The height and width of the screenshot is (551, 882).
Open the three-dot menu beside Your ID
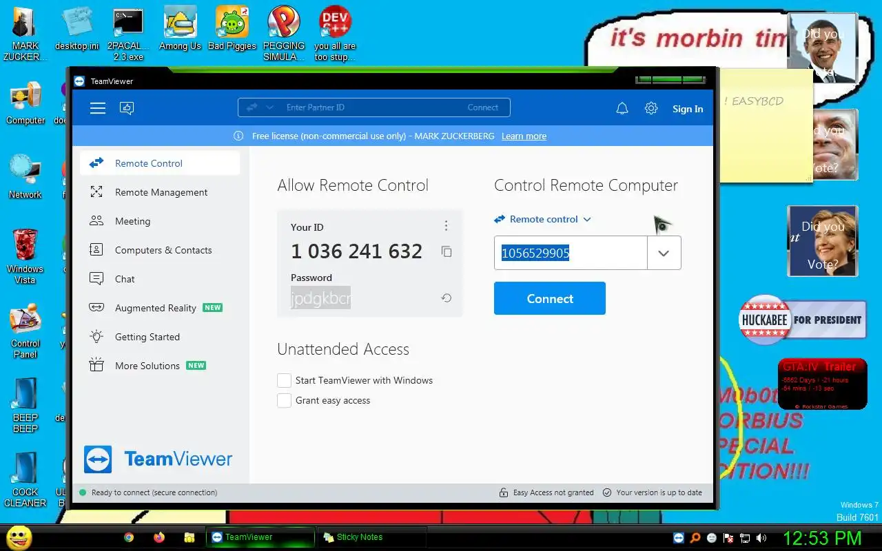pos(446,226)
